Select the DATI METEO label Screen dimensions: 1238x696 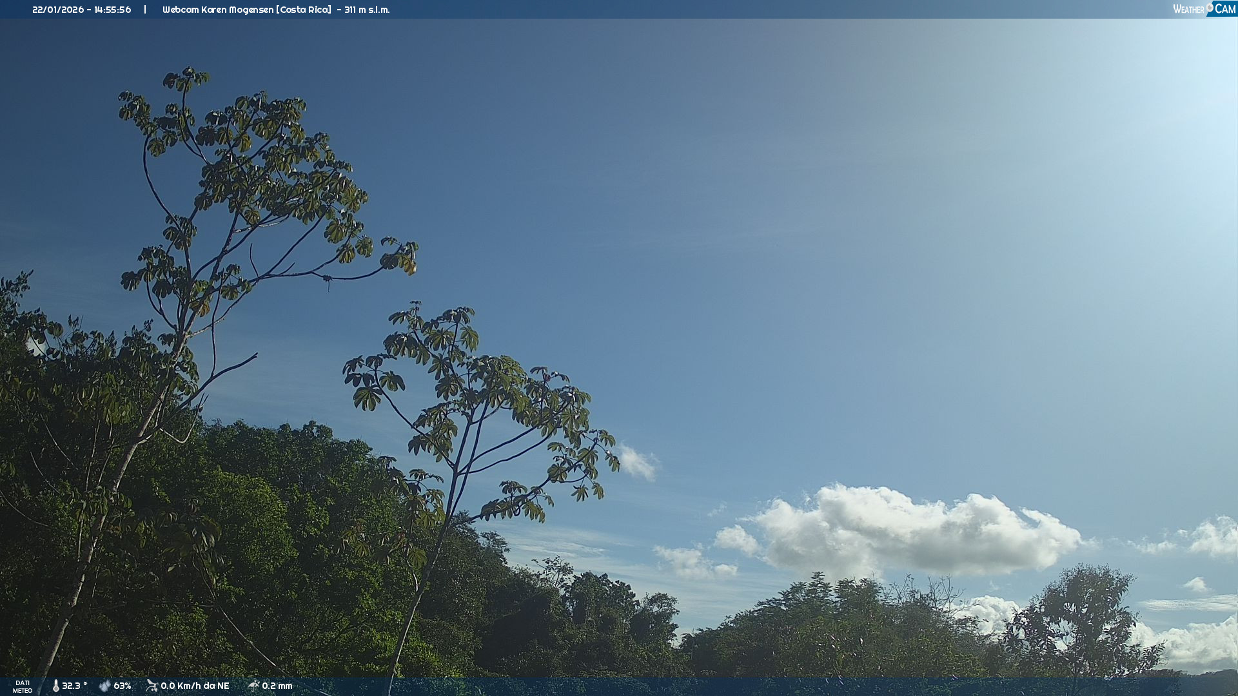[23, 686]
